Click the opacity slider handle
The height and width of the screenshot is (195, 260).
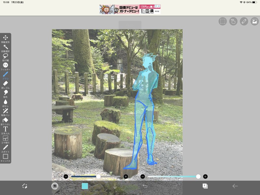pyautogui.click(x=198, y=176)
